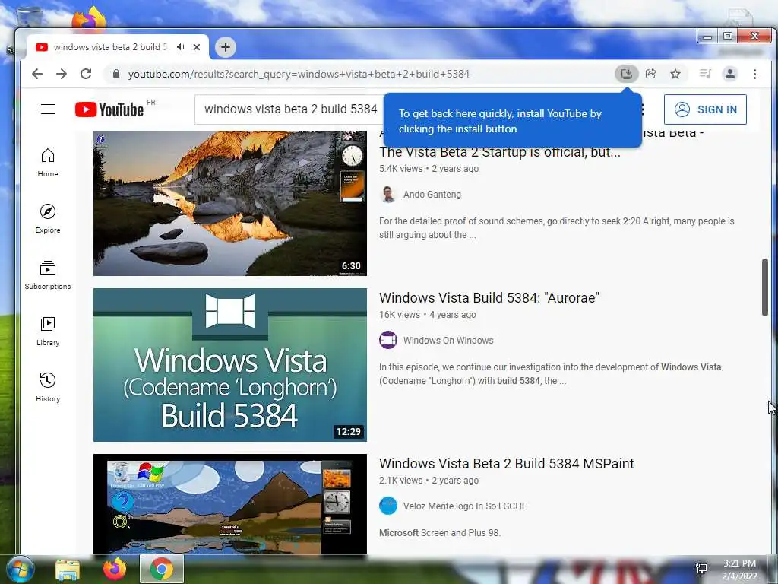The height and width of the screenshot is (584, 778).
Task: Open the taskbar clock showing 3:21 PM
Action: 739,570
